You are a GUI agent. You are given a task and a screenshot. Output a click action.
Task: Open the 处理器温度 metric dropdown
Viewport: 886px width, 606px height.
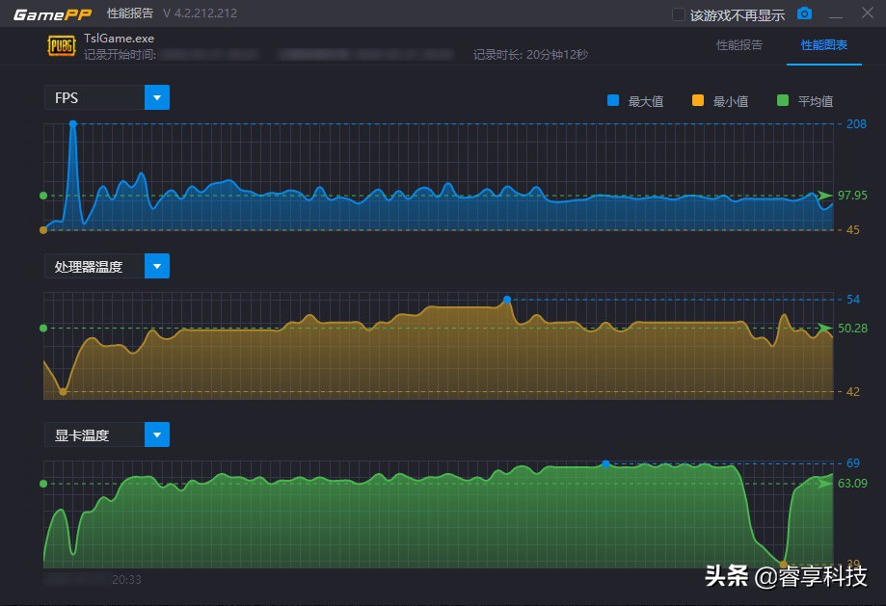(156, 266)
